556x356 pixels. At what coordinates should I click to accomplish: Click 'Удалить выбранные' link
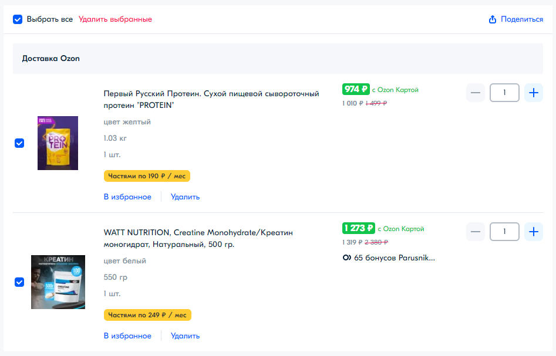tap(115, 19)
